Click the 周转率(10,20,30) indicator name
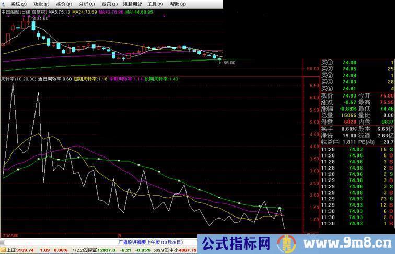Viewport: 395px width, 254px height. point(18,79)
